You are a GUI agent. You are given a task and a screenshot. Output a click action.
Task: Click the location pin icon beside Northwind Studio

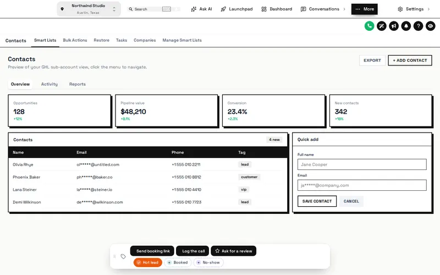[x=62, y=9]
